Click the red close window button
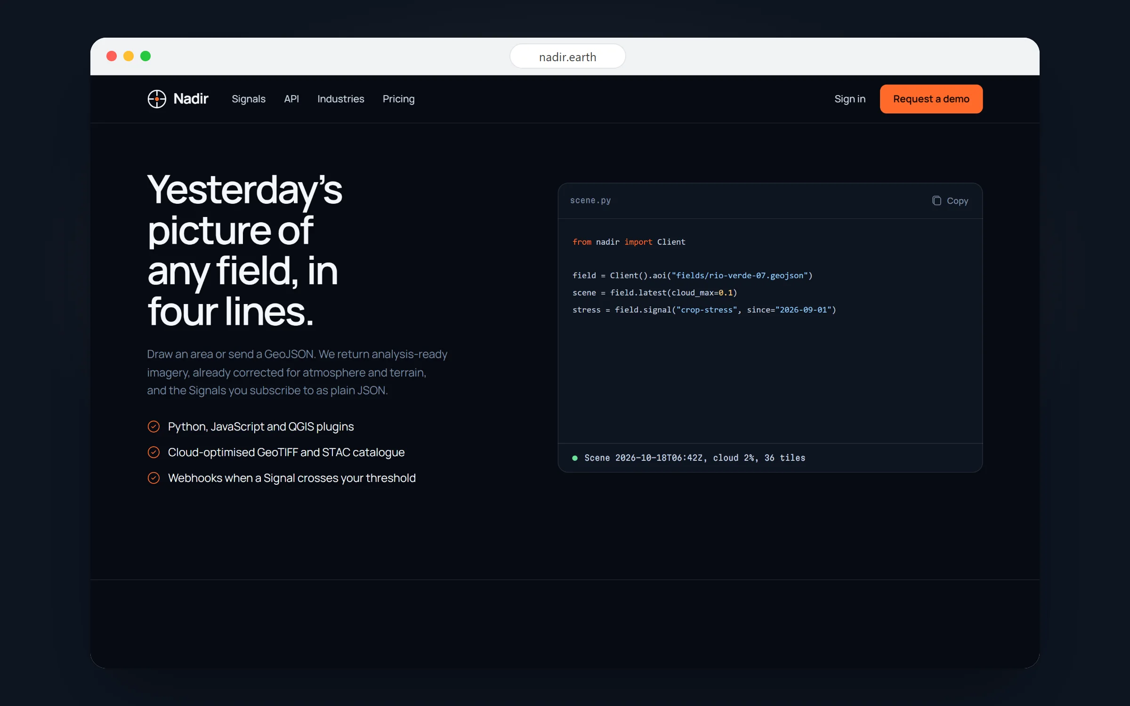 [x=112, y=56]
